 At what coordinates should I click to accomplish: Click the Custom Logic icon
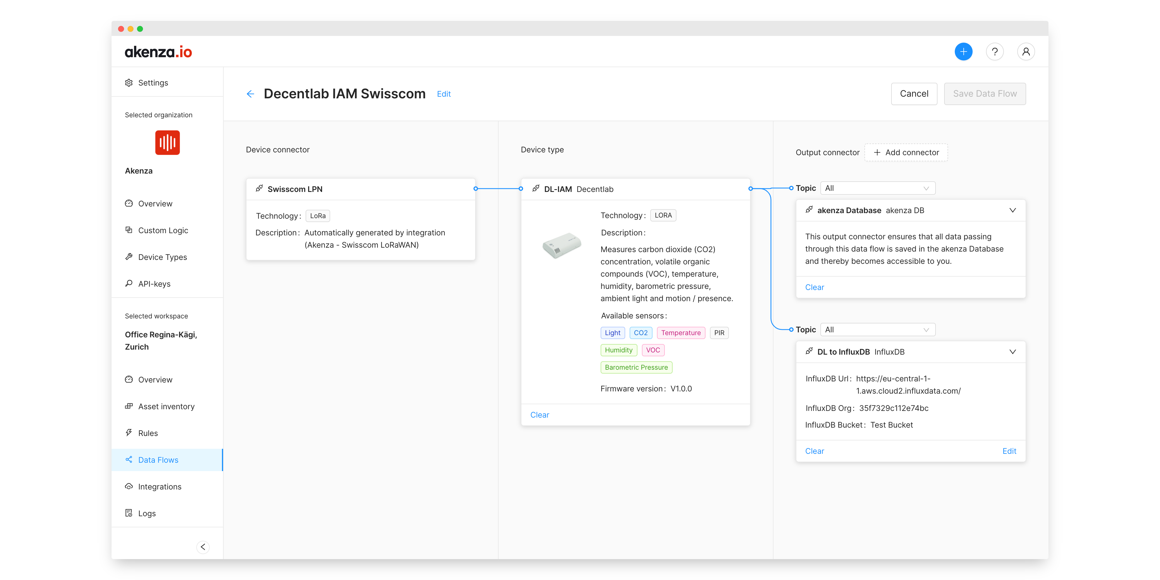(x=129, y=230)
